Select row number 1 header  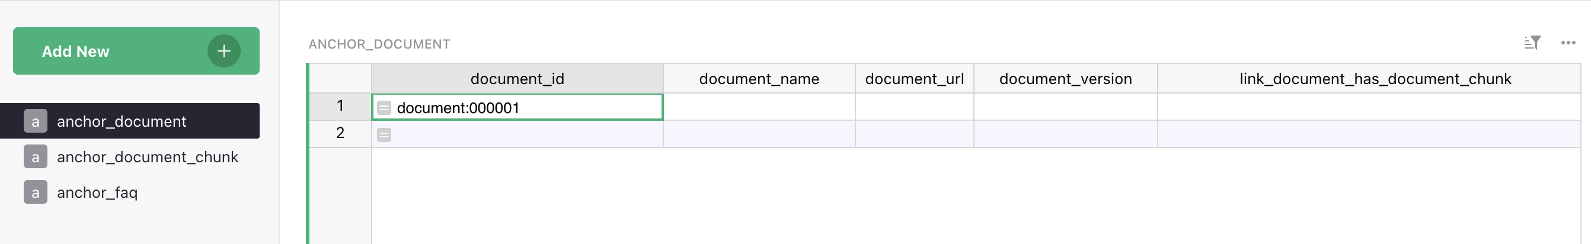(x=340, y=106)
